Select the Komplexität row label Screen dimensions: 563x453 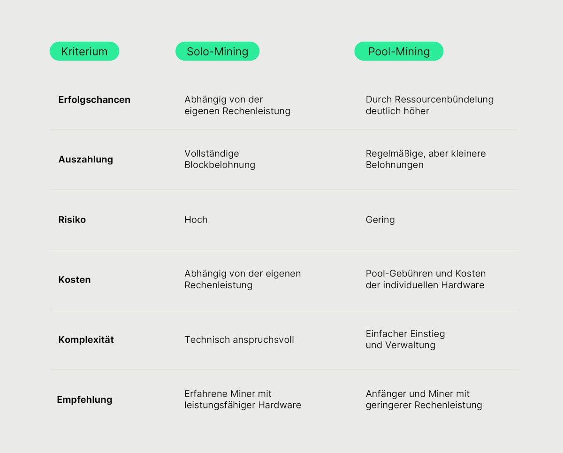(86, 339)
